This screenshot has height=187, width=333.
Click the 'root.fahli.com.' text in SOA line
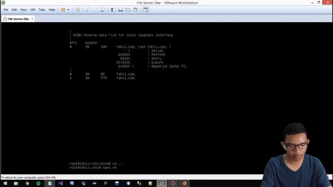point(152,47)
